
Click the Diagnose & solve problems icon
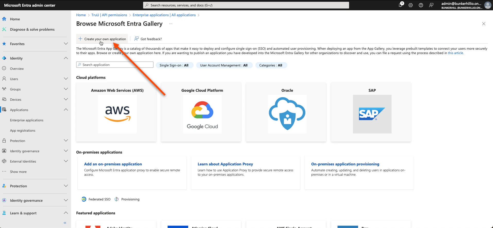point(4,29)
